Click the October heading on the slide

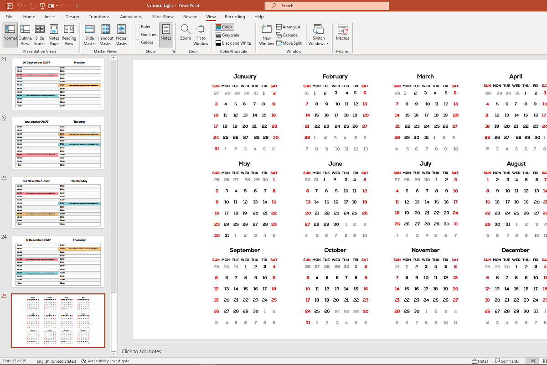tap(335, 250)
